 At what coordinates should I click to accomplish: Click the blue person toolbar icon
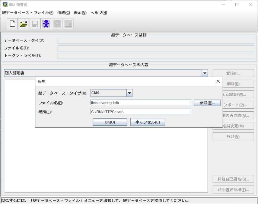tap(46, 24)
